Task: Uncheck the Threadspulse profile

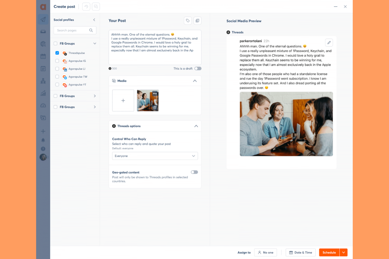Action: click(x=57, y=53)
